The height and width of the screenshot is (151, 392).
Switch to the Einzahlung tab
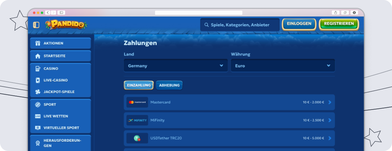pos(139,85)
